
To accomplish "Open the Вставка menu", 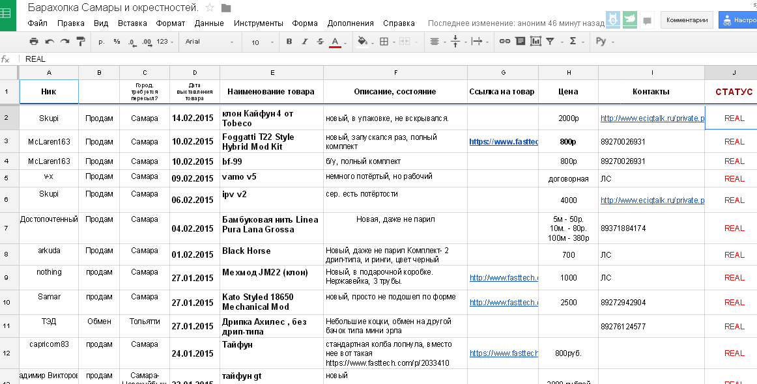I will [x=132, y=23].
